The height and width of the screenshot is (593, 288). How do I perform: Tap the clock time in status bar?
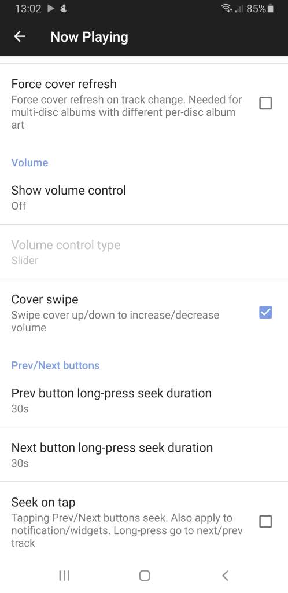click(28, 9)
